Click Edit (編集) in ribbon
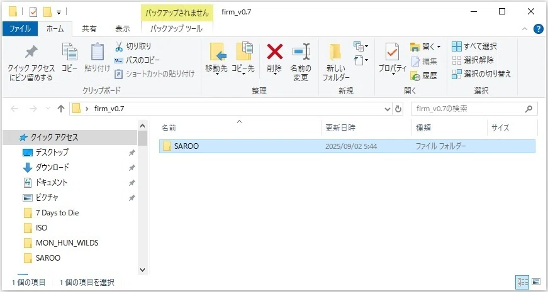Image resolution: width=548 pixels, height=292 pixels. point(424,62)
